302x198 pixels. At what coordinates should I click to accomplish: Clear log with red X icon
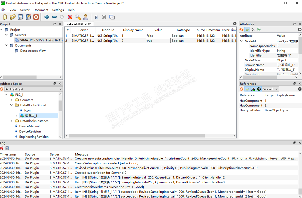pyautogui.click(x=2, y=148)
